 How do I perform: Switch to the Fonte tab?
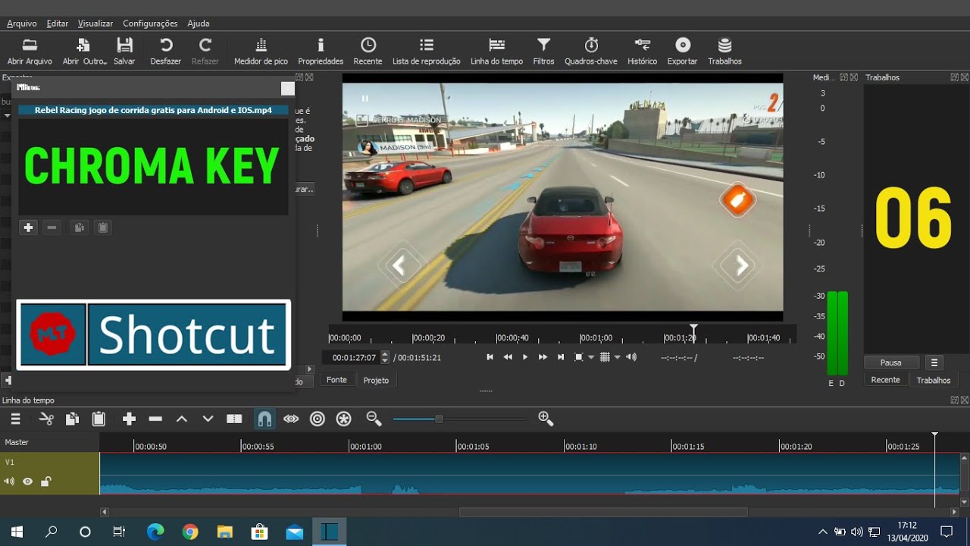click(336, 380)
